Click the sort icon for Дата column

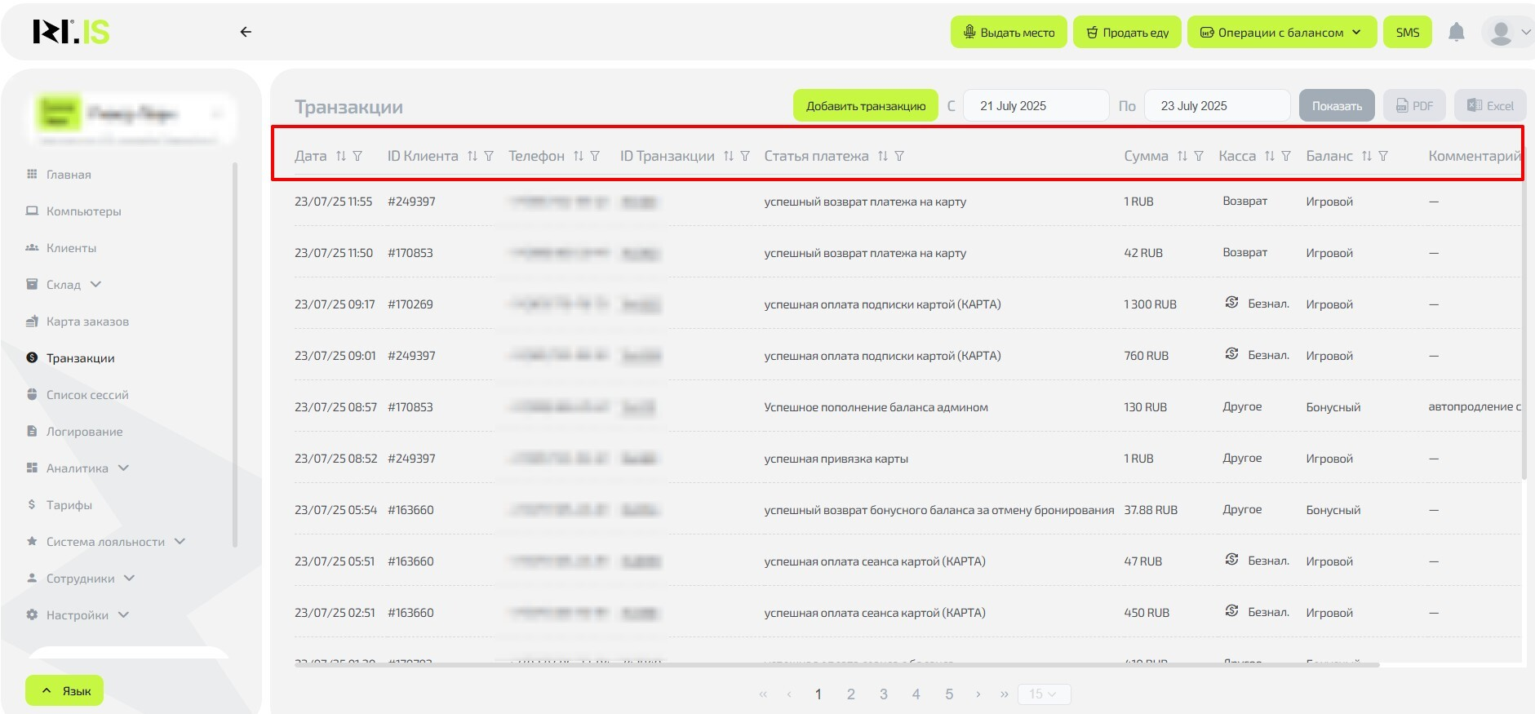click(x=341, y=156)
